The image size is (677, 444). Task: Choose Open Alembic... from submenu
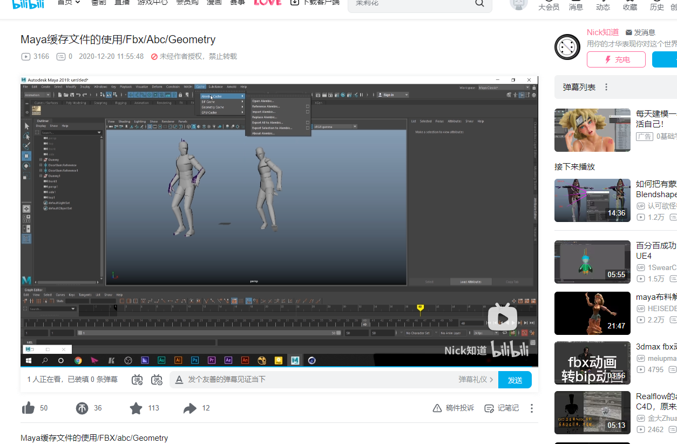click(263, 101)
